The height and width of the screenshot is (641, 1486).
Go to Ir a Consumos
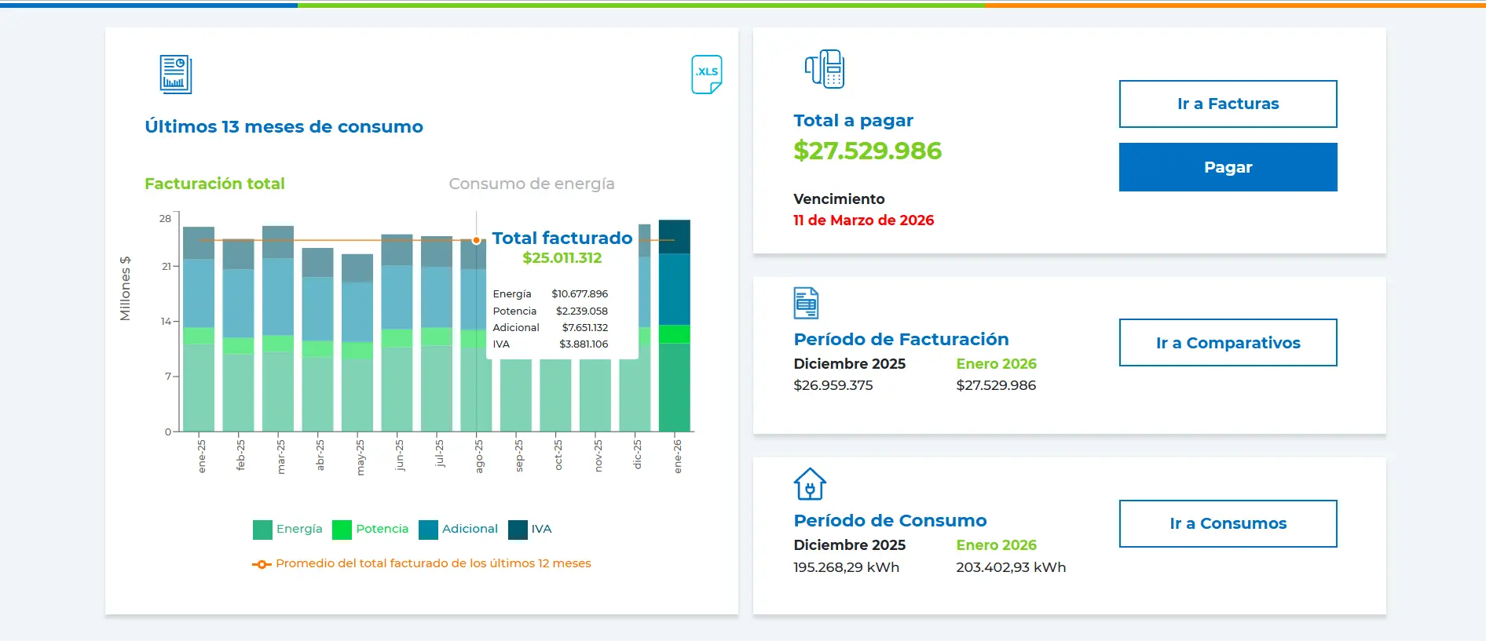(1228, 523)
